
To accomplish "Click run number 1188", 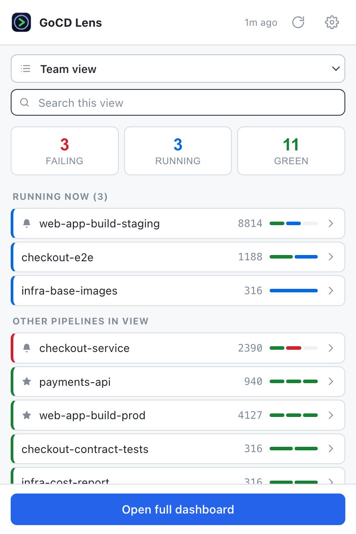I will point(250,257).
